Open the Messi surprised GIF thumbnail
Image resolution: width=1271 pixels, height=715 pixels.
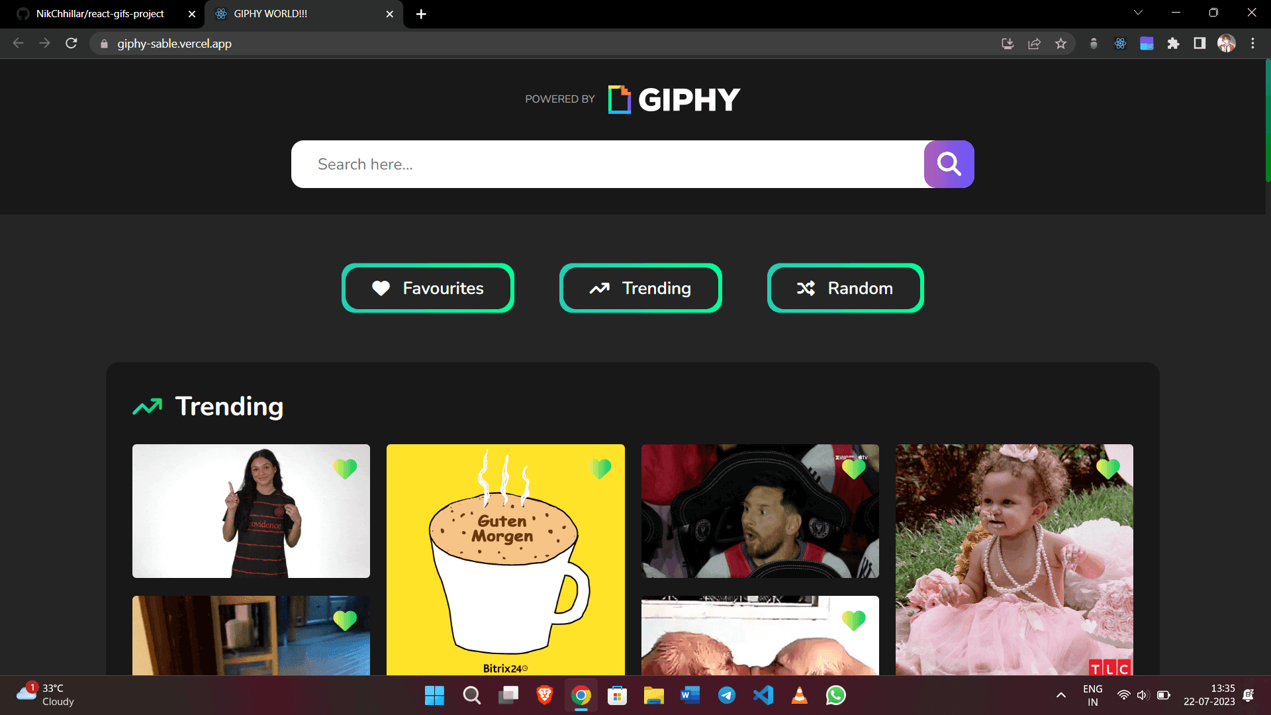click(760, 511)
